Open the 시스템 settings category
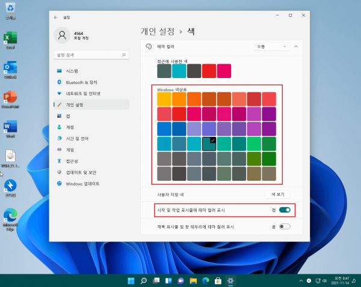The height and width of the screenshot is (287, 361). pyautogui.click(x=91, y=71)
